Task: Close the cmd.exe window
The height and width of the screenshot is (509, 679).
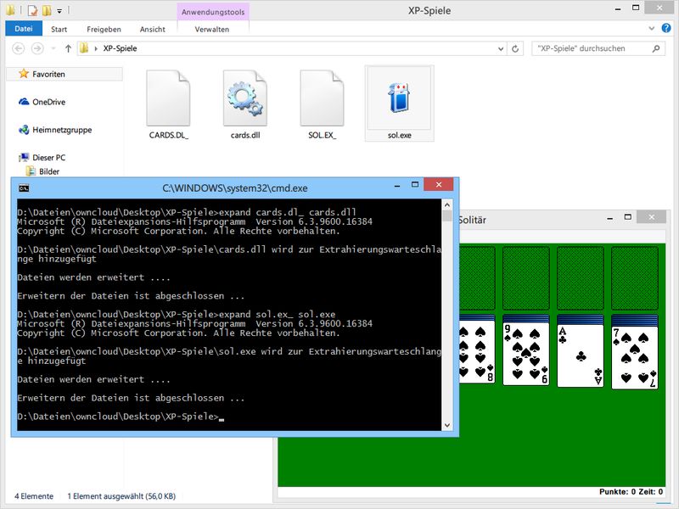Action: click(x=439, y=184)
